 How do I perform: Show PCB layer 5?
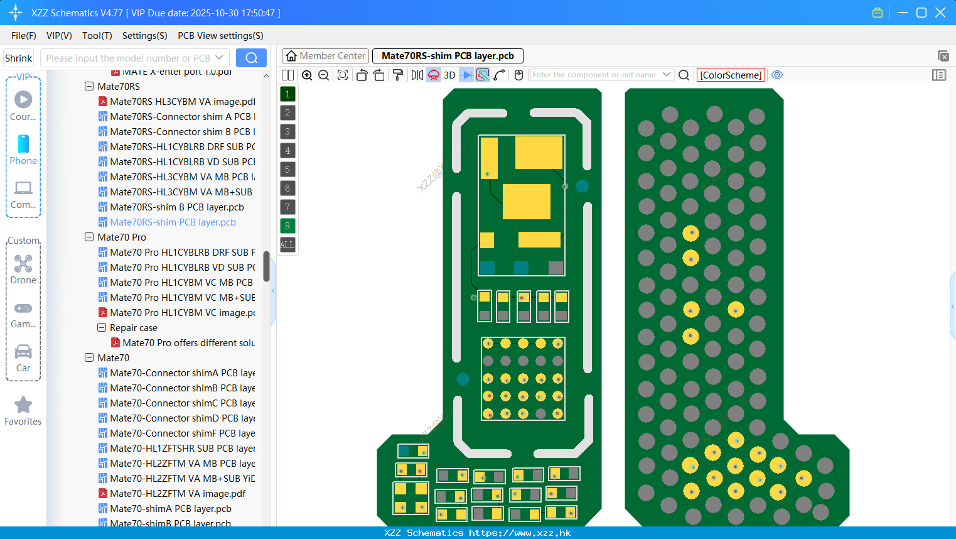click(287, 170)
